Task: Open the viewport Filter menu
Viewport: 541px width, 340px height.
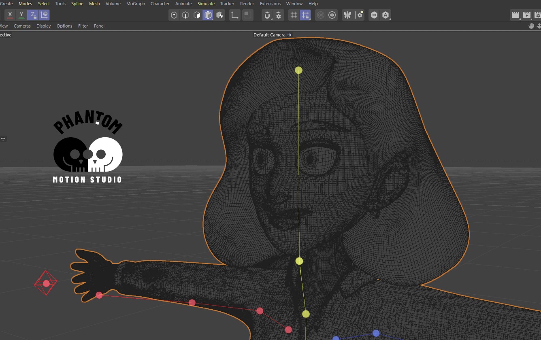Action: click(x=83, y=26)
